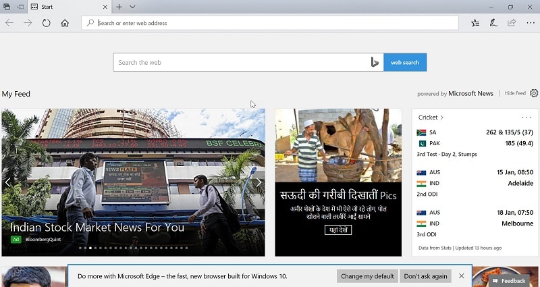Click 15 Jan, 08:50 match time
Screen dimensions: 540x287
point(515,172)
